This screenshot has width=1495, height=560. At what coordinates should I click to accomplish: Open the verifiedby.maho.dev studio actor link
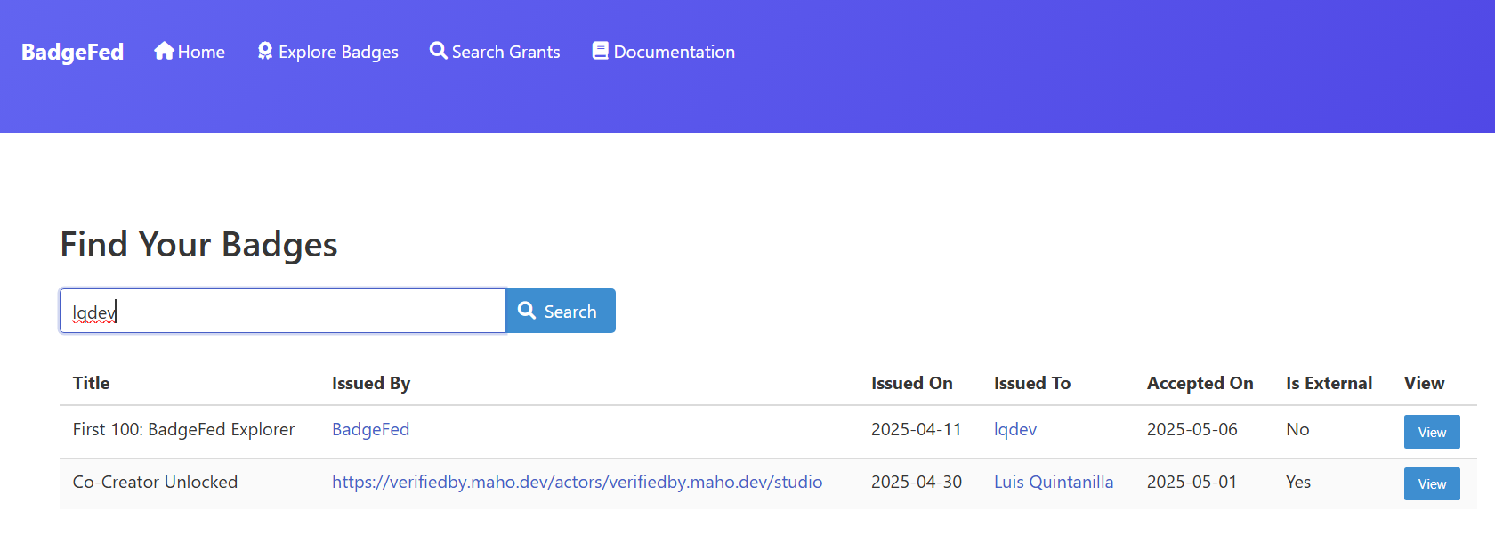tap(577, 482)
